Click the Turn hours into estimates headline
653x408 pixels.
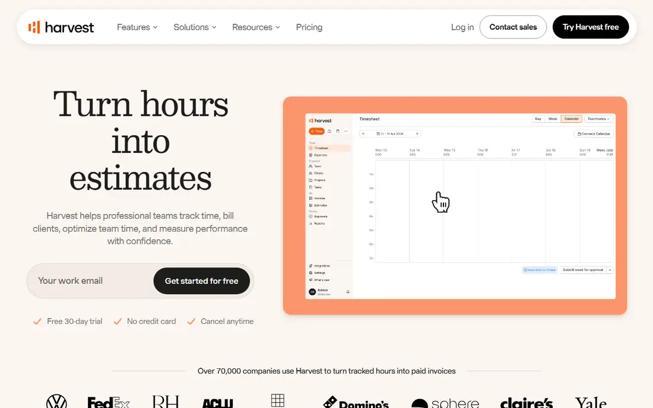pos(140,141)
